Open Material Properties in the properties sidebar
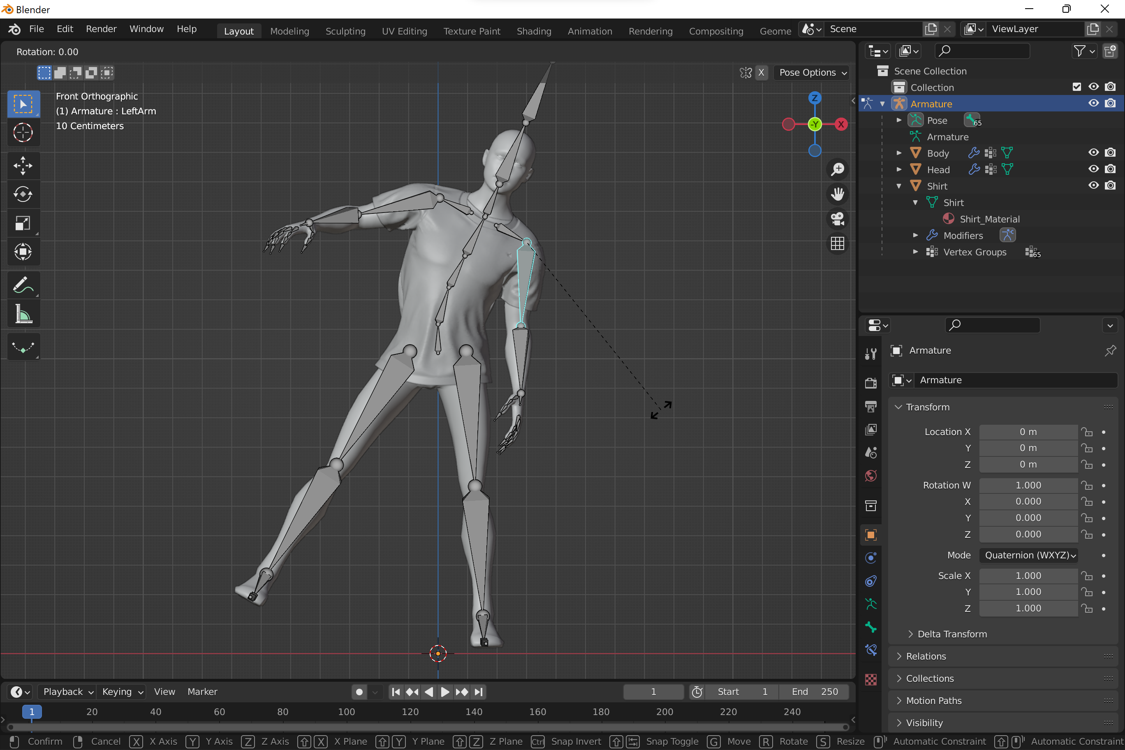This screenshot has height=750, width=1125. [x=870, y=679]
